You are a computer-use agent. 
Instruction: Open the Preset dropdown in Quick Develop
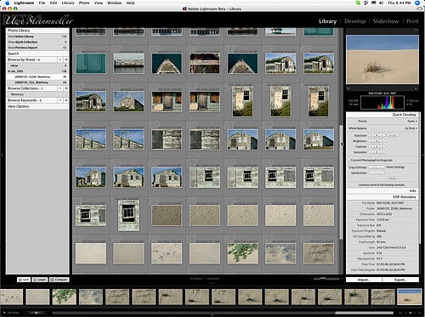pos(412,121)
